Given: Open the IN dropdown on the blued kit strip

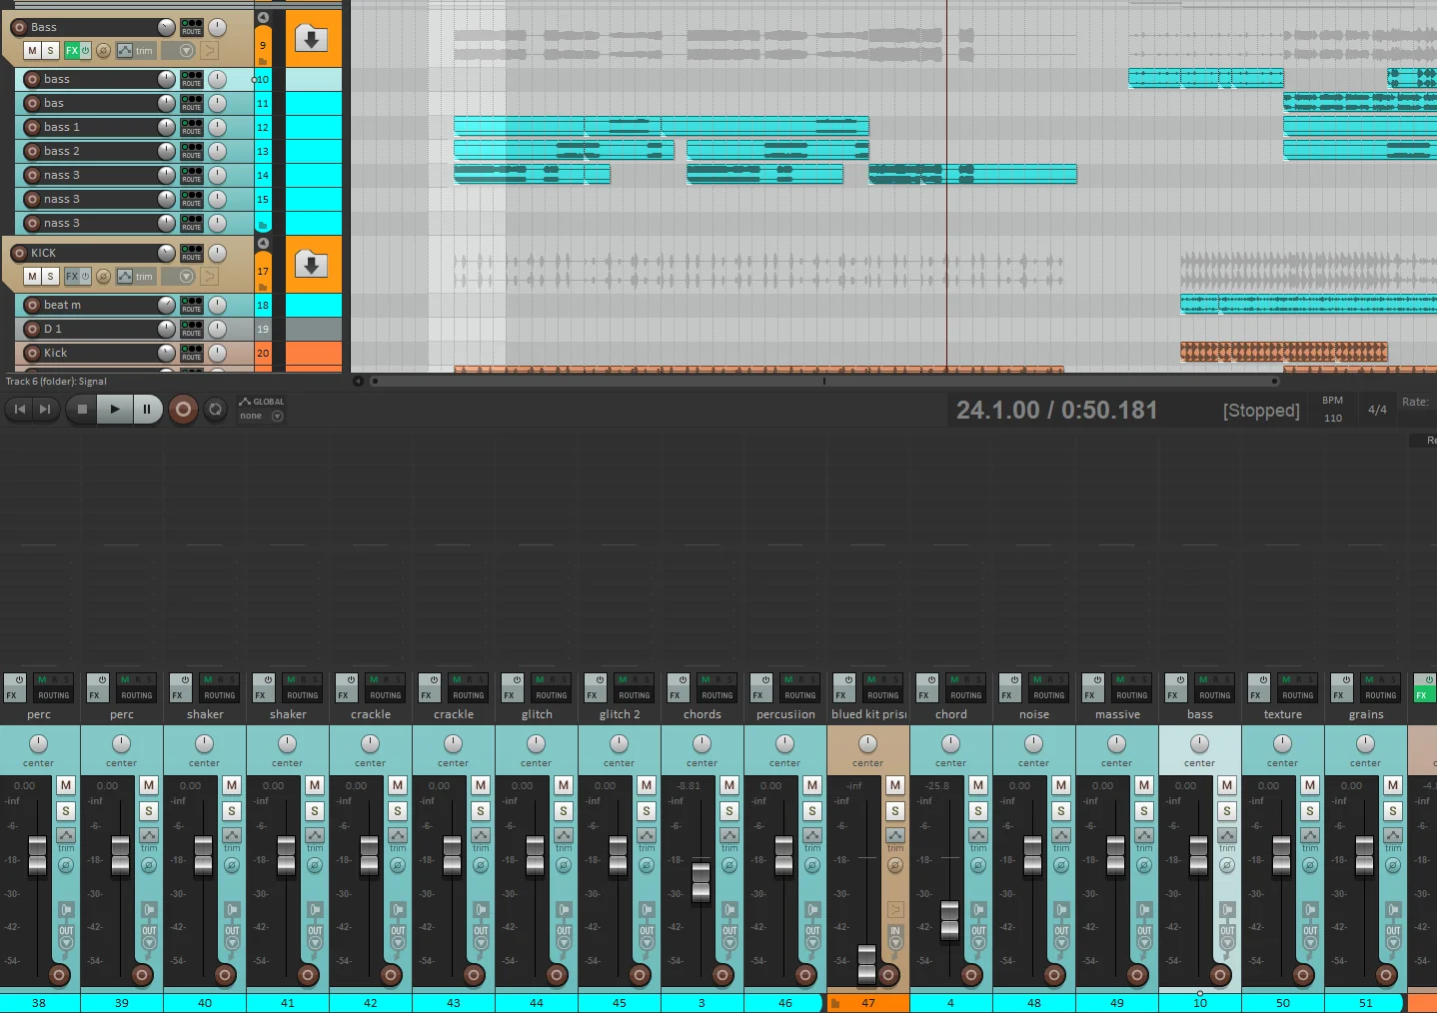Looking at the screenshot, I should (x=895, y=936).
